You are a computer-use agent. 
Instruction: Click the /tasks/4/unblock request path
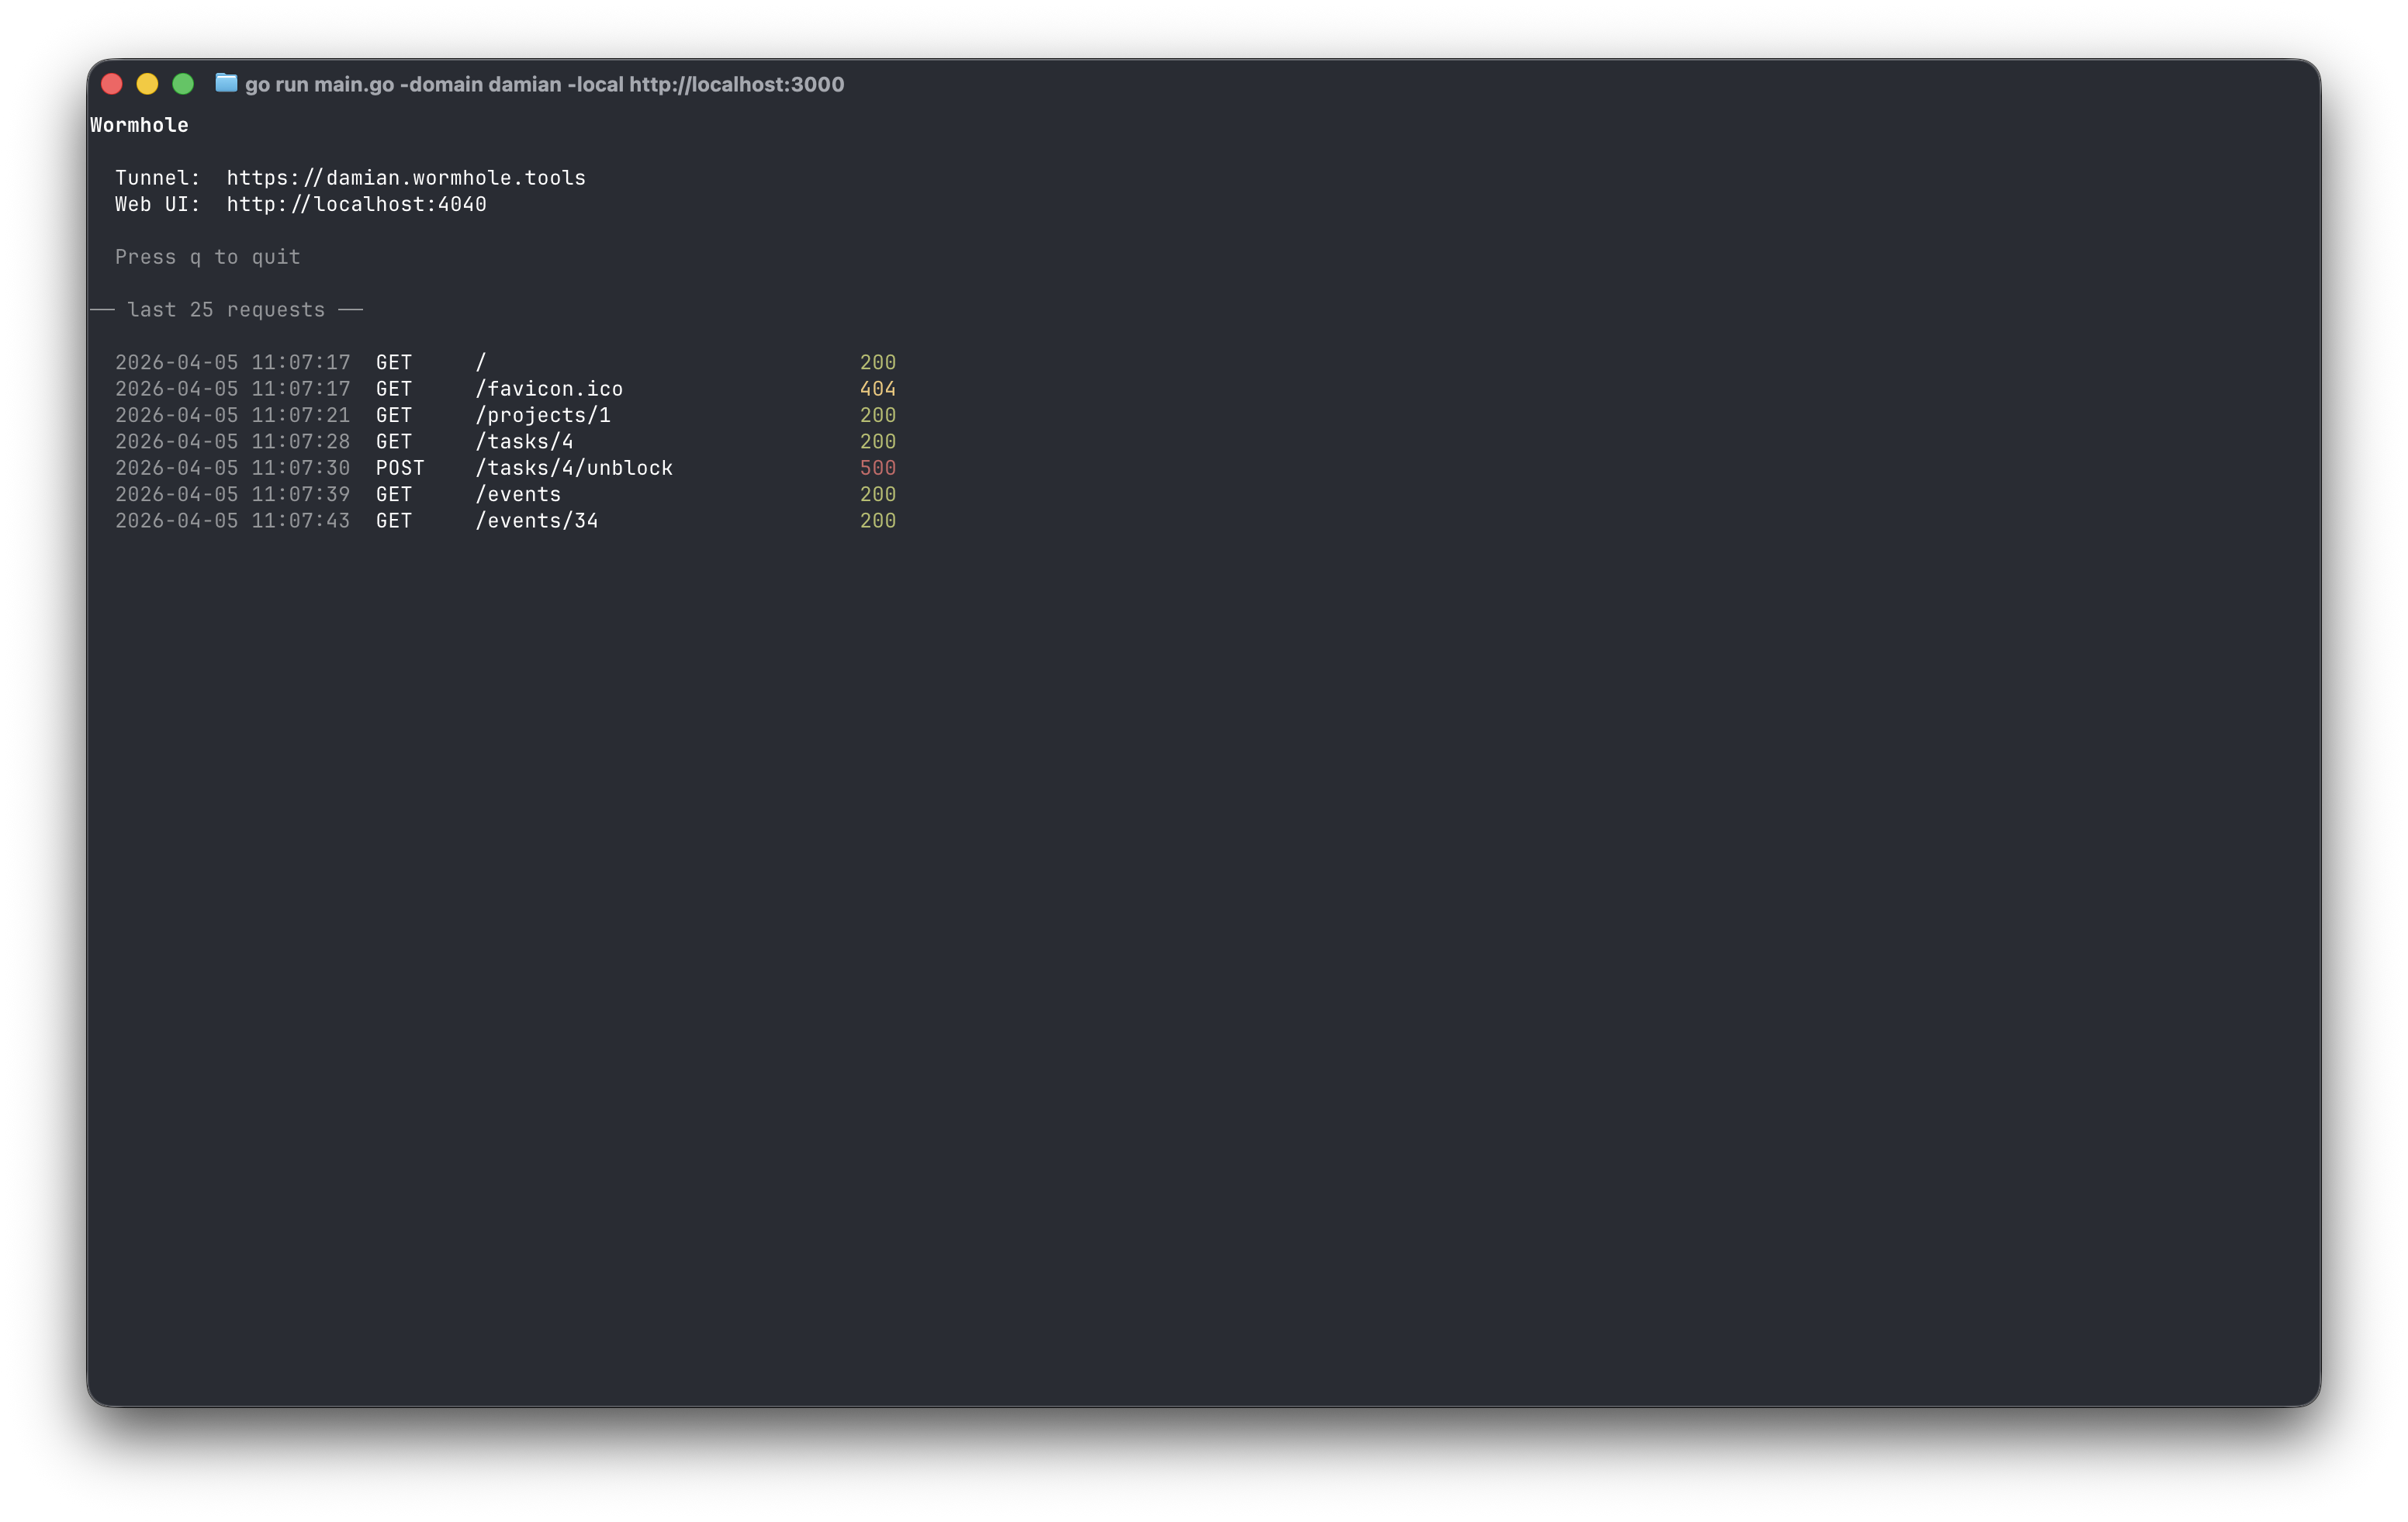[574, 468]
